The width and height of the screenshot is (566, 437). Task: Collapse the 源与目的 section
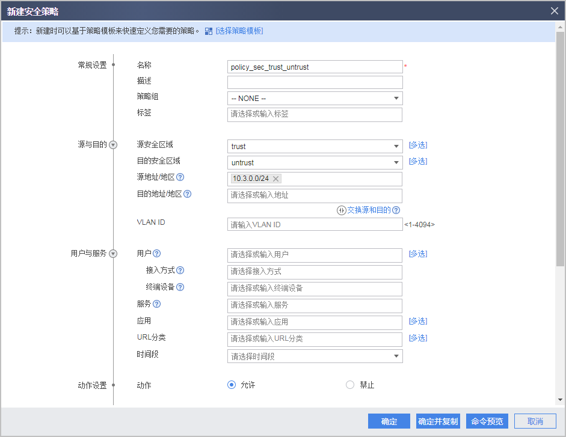114,144
